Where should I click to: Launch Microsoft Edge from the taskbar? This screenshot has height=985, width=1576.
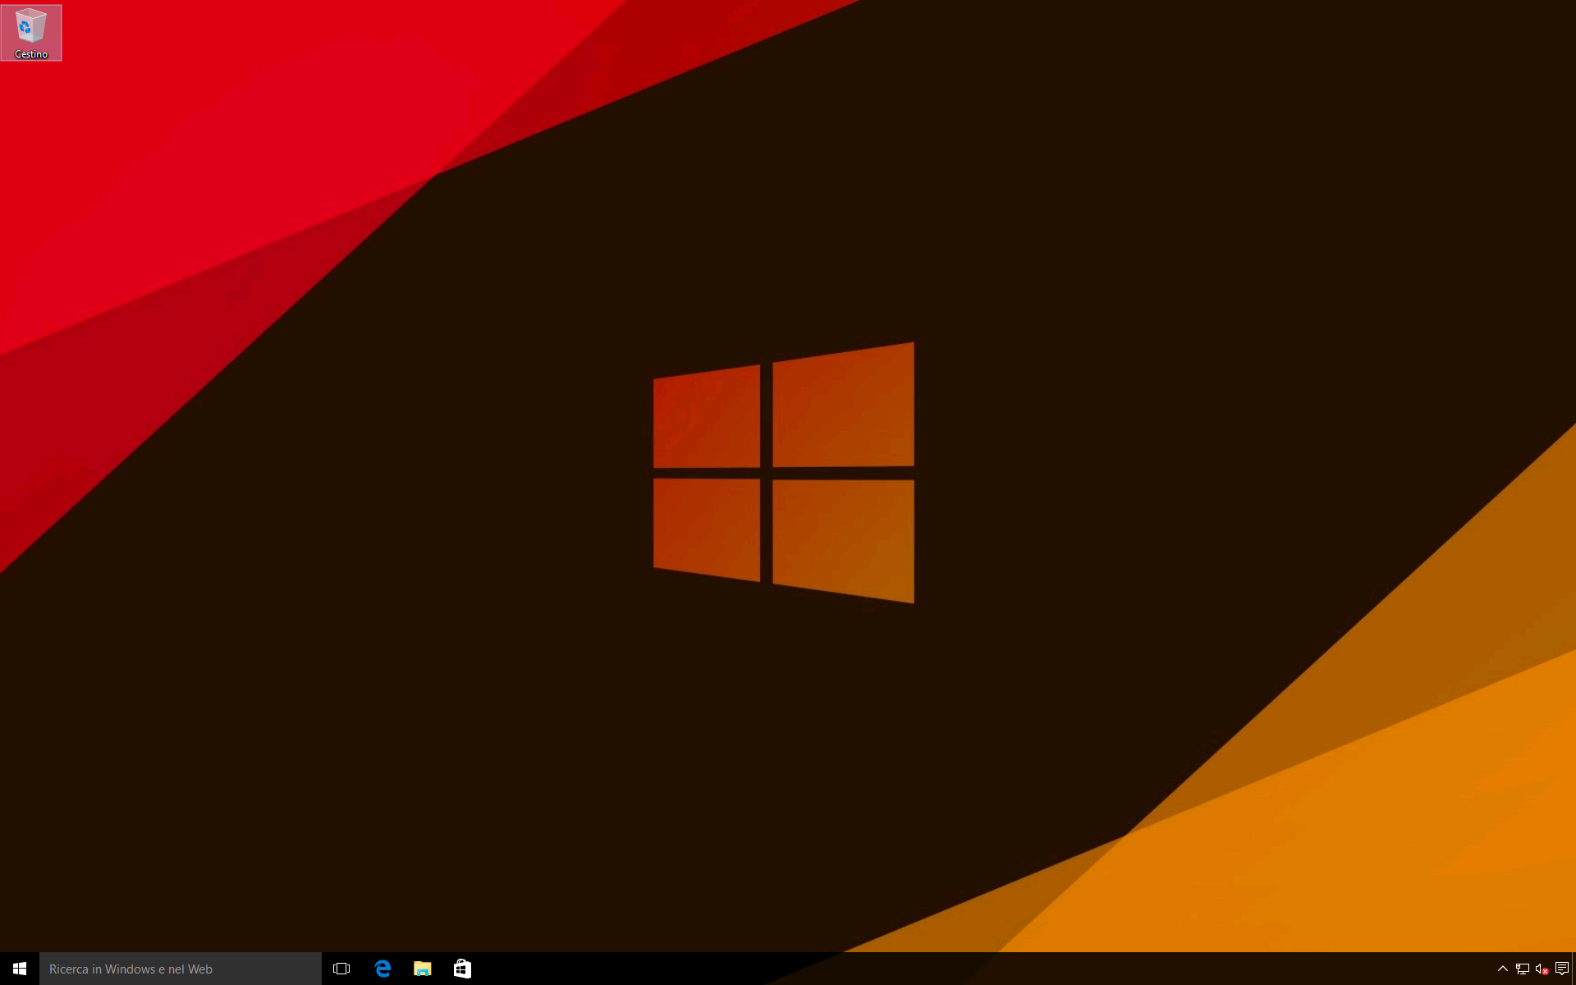coord(383,969)
